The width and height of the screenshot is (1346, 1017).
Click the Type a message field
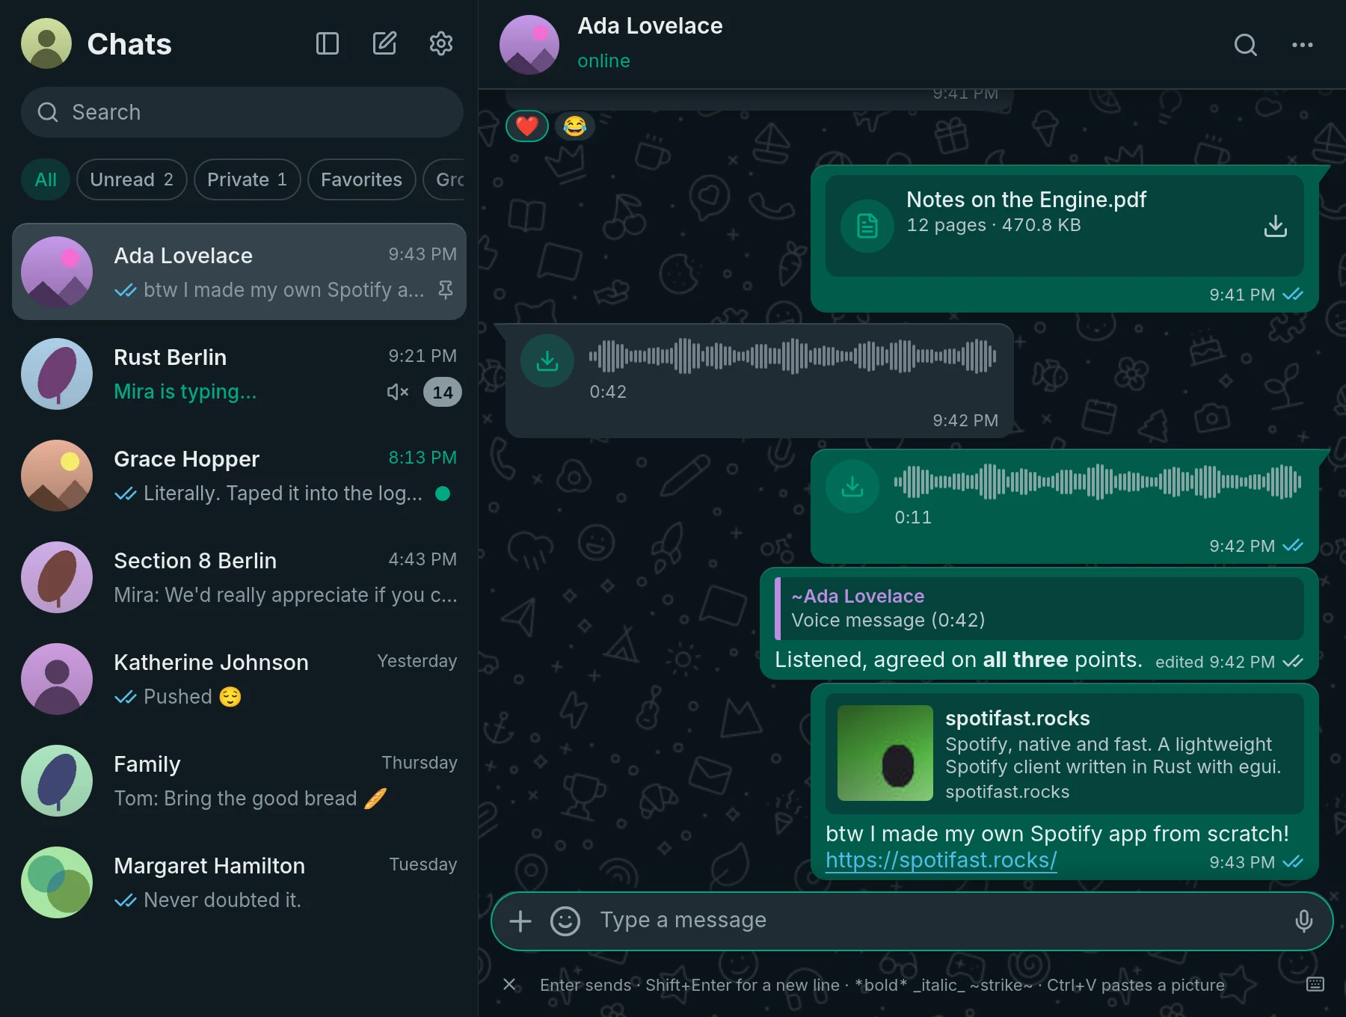point(938,920)
